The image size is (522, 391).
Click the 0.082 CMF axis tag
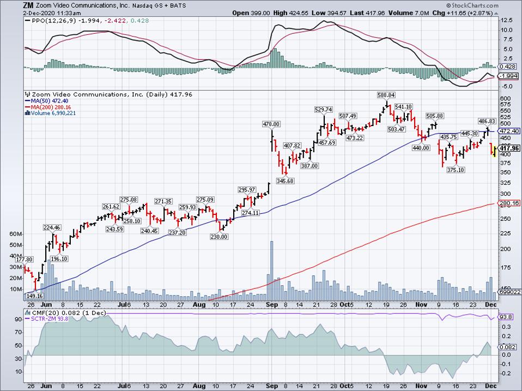[508, 347]
